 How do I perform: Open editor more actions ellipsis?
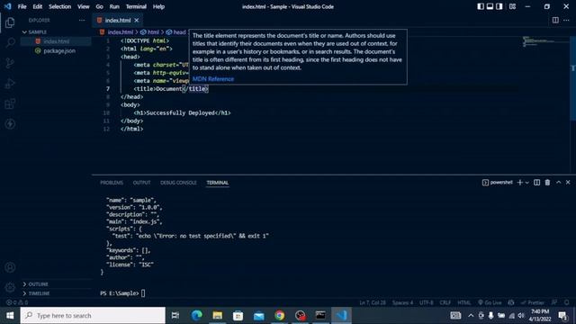click(x=566, y=20)
